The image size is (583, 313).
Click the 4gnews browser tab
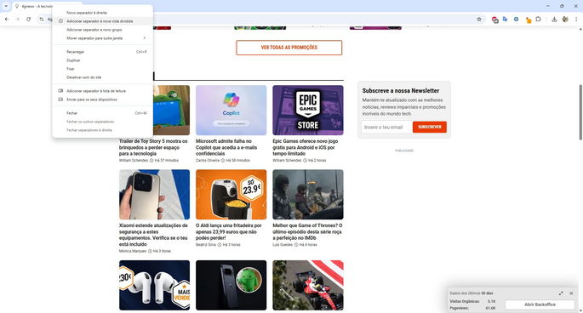pyautogui.click(x=33, y=6)
